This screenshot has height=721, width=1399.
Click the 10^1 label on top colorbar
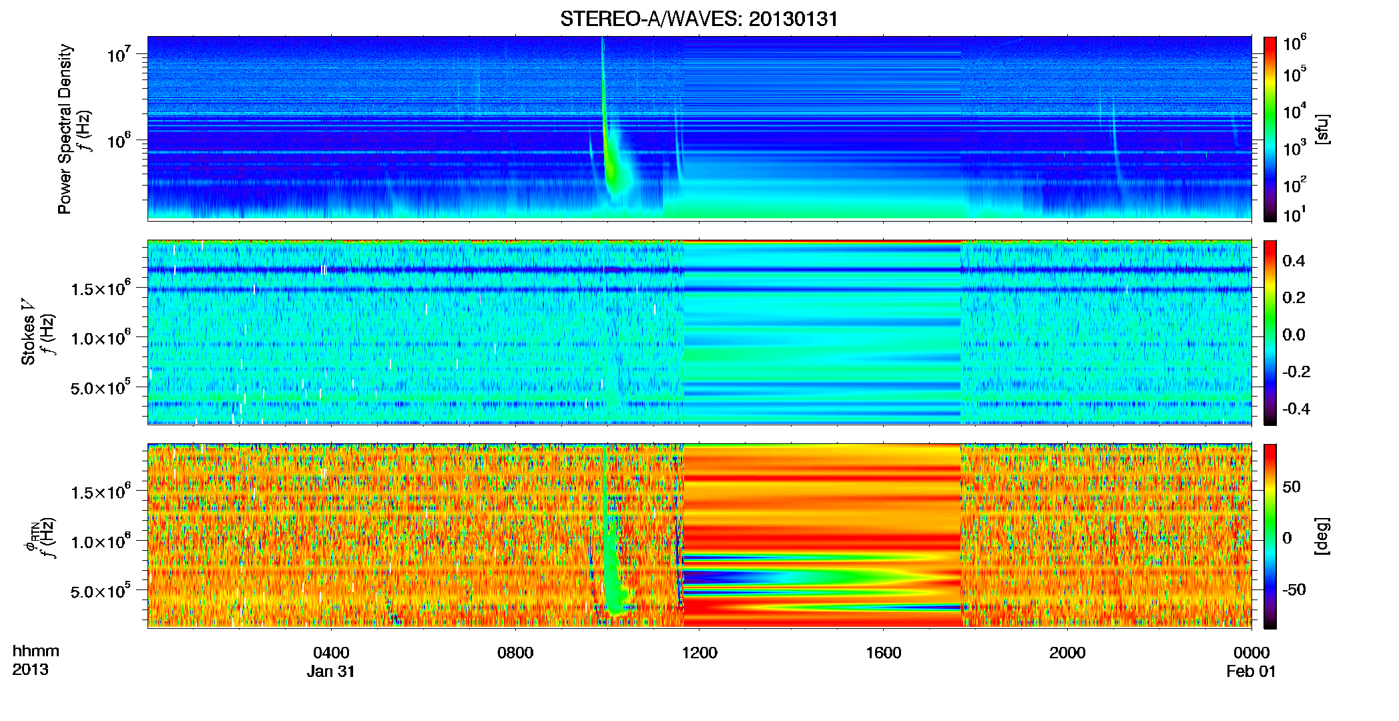pyautogui.click(x=1294, y=215)
